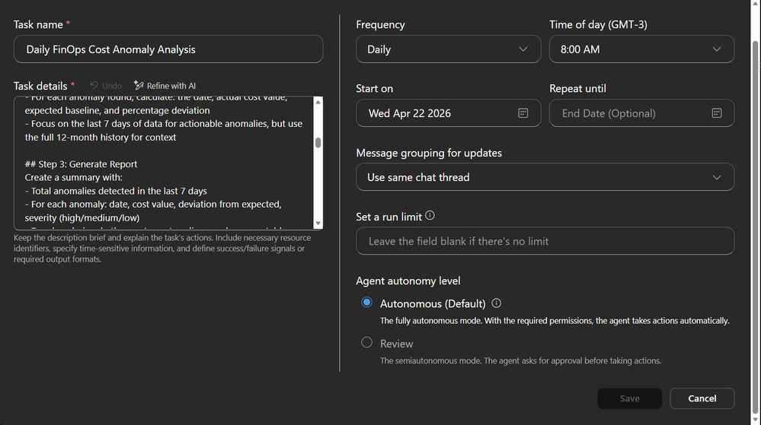
Task: Click the run limit input field
Action: (x=545, y=241)
